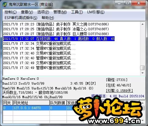Click Run13/13 Soc0/0 Usr0/99 status
The width and height of the screenshot is (148, 126).
pos(23,83)
